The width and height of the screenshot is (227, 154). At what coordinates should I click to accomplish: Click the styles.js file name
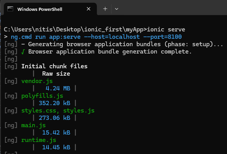[x=79, y=111]
